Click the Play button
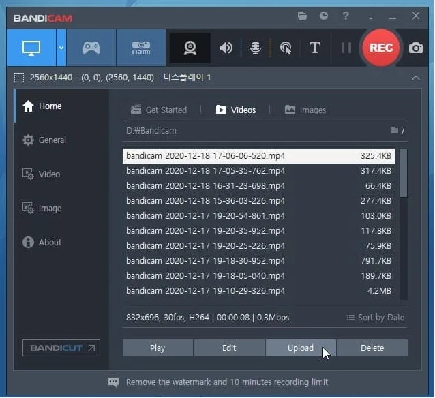Image resolution: width=435 pixels, height=398 pixels. [x=157, y=348]
